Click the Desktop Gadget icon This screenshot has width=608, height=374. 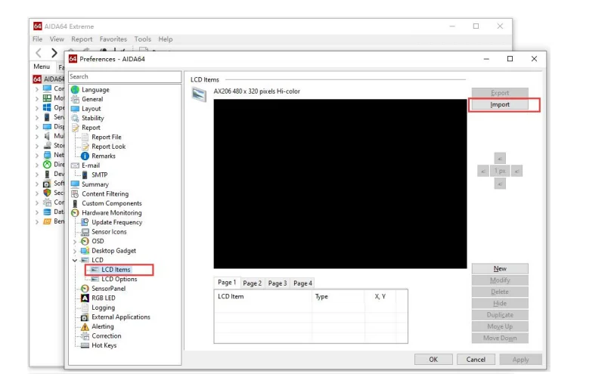click(85, 251)
